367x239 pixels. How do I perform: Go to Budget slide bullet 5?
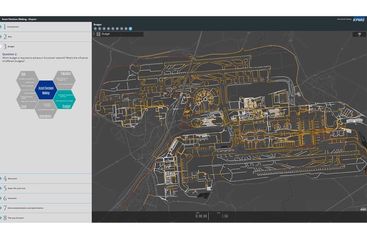(x=113, y=29)
